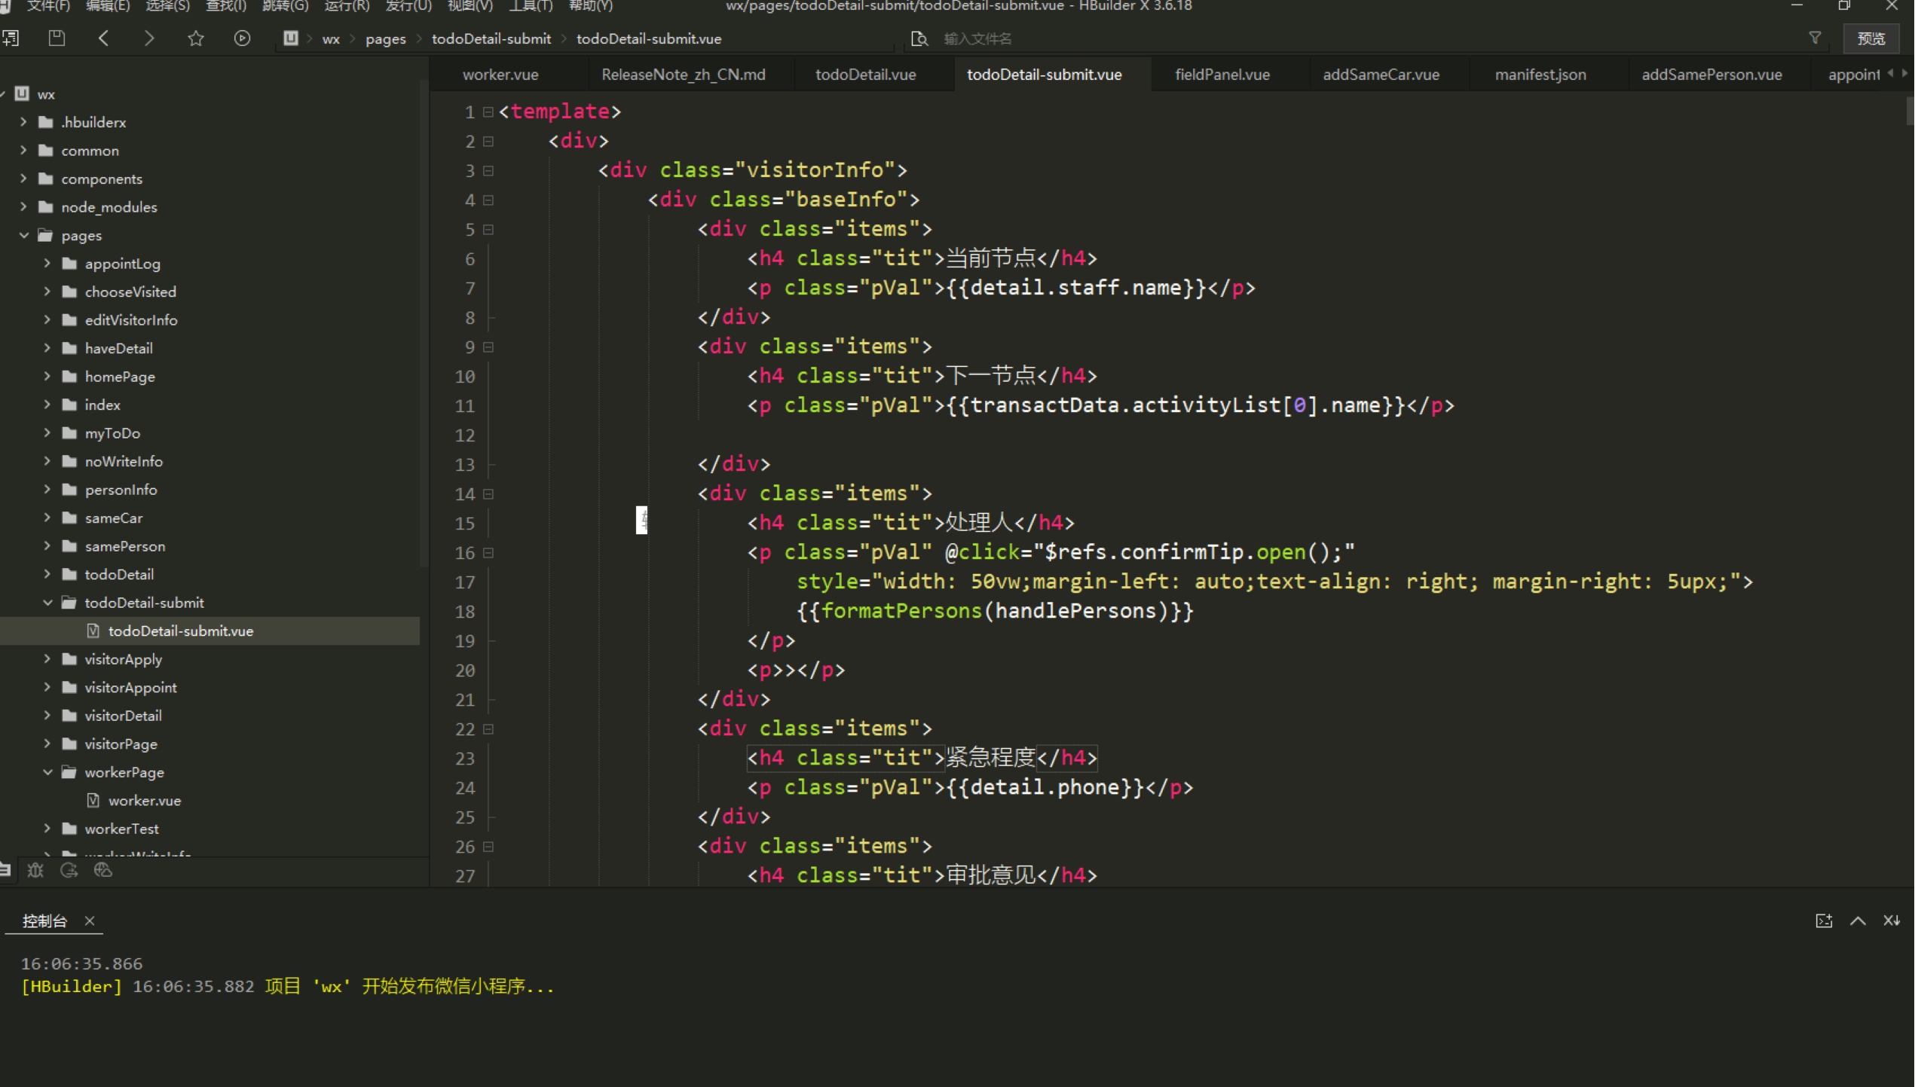Click the 预览 preview button

coord(1871,38)
